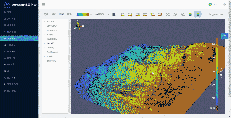Click the AiFrac云计算平台 title

click(24, 5)
